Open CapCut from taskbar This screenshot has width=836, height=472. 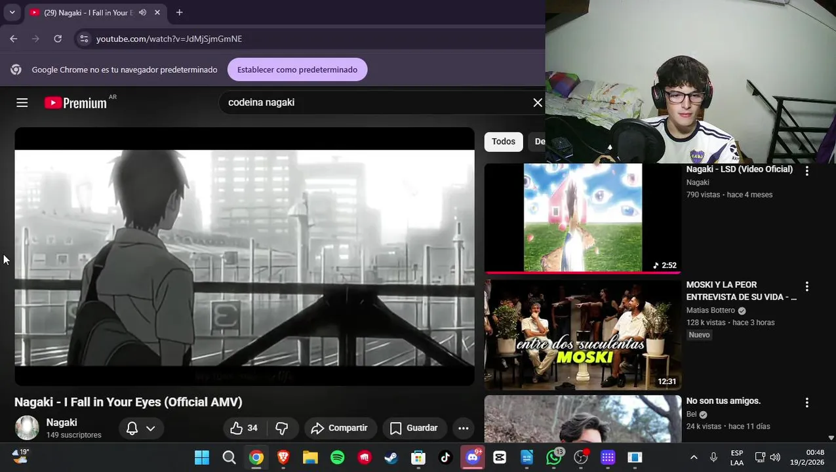pos(499,458)
